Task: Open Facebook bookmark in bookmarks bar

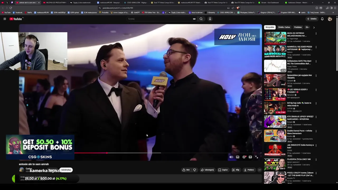Action: coord(18,12)
